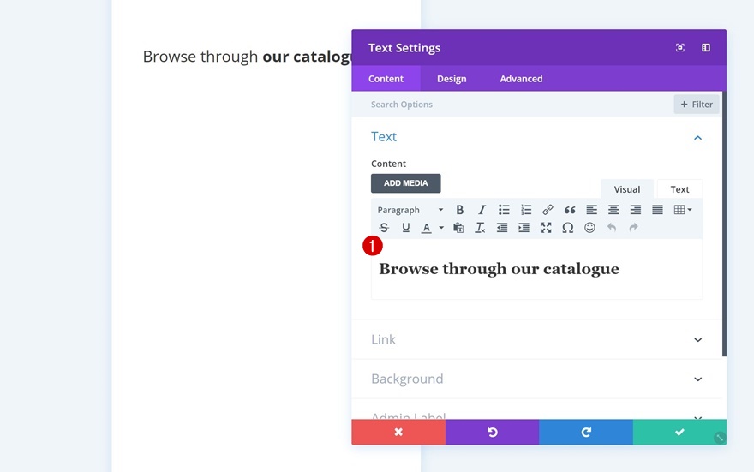The image size is (754, 472).
Task: Insert a numbered list
Action: point(526,210)
